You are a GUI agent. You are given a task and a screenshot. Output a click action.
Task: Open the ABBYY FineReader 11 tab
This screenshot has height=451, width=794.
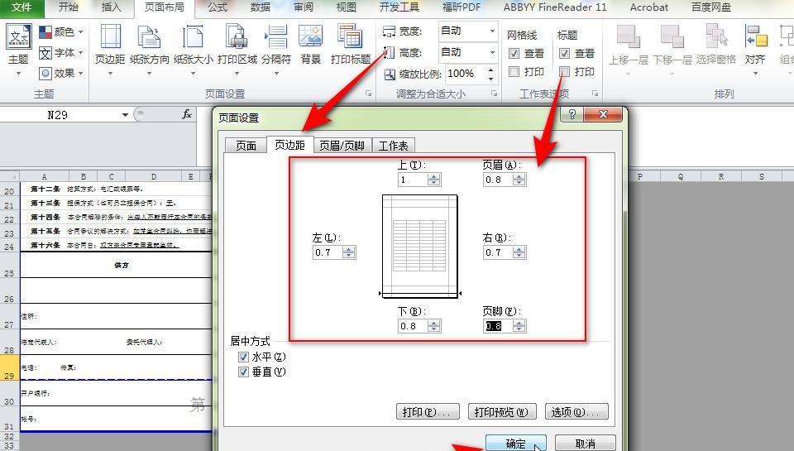click(555, 7)
